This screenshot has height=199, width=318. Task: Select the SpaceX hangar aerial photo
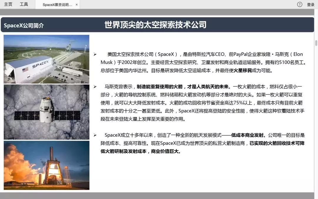pyautogui.click(x=46, y=59)
